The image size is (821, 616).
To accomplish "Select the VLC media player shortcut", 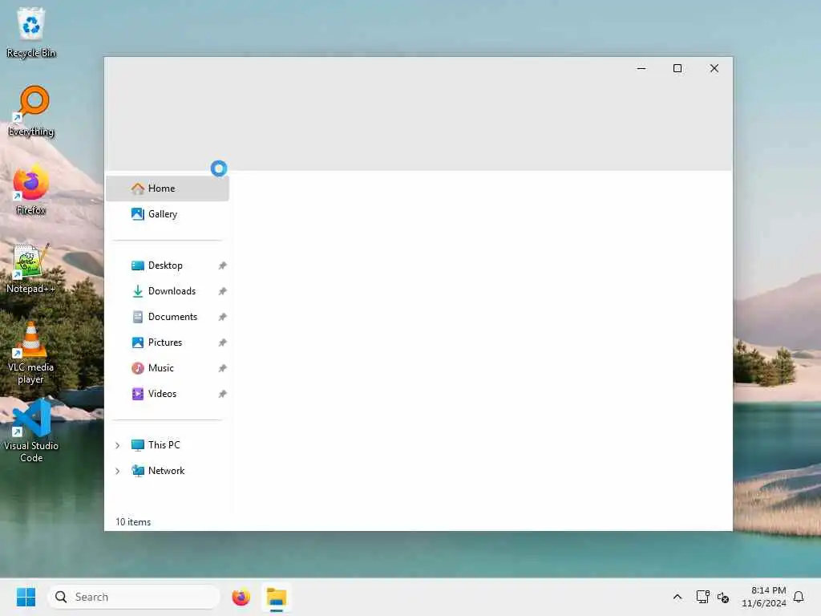I will [x=31, y=353].
